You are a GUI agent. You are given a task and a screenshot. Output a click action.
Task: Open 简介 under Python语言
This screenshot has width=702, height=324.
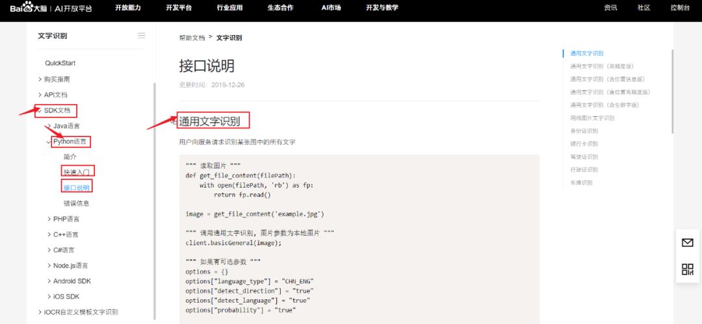(70, 157)
